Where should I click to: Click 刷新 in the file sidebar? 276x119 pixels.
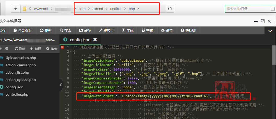coord(20,49)
